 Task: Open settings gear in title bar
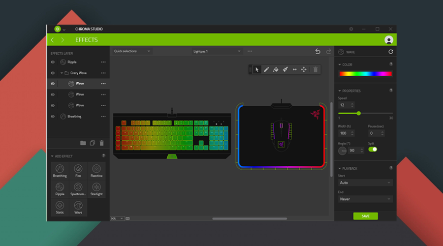(351, 29)
